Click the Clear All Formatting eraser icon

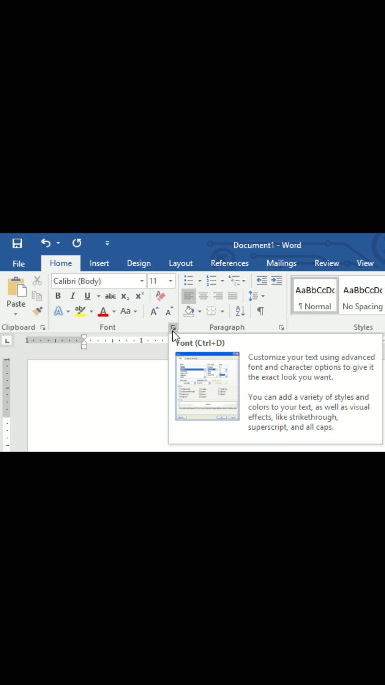point(160,296)
